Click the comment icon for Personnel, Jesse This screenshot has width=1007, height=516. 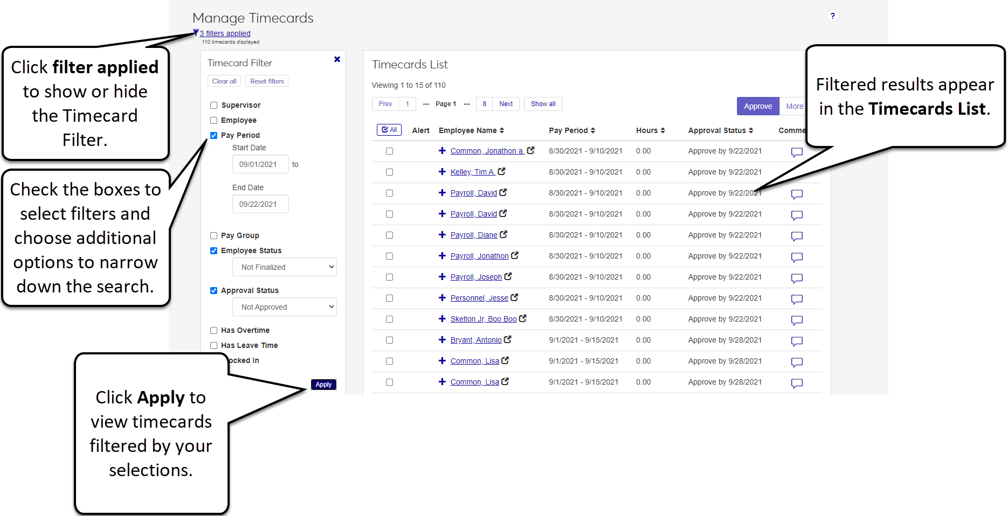coord(797,299)
